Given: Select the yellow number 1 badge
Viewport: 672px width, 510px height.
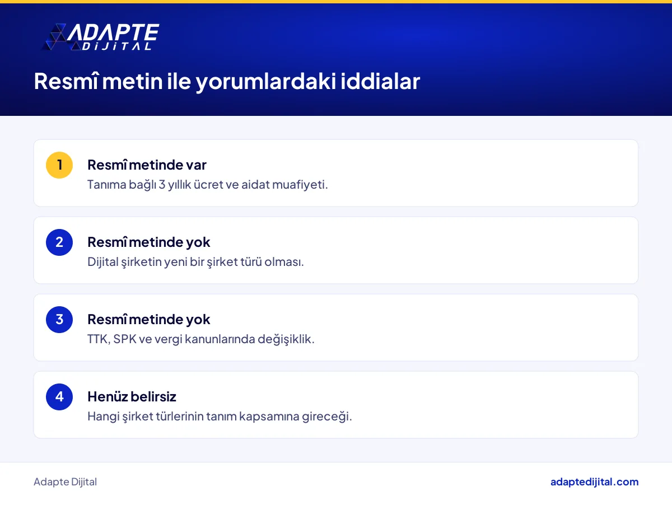Looking at the screenshot, I should [59, 165].
